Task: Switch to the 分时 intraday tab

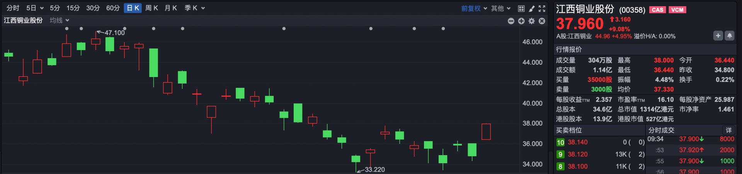Action: click(13, 8)
